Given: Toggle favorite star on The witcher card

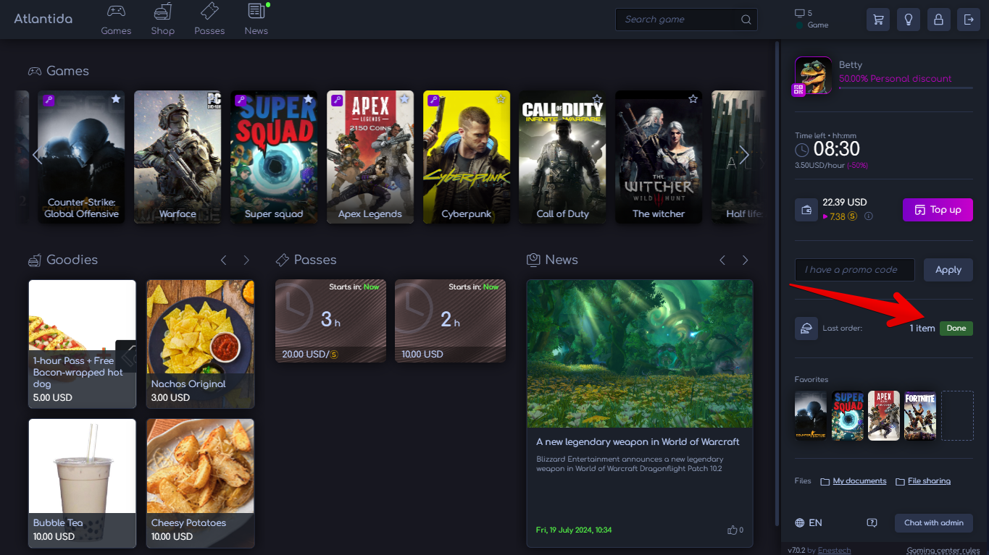Looking at the screenshot, I should coord(693,99).
